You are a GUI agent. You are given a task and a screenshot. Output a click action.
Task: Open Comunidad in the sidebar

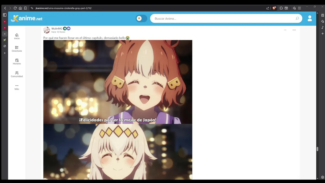[x=17, y=74]
